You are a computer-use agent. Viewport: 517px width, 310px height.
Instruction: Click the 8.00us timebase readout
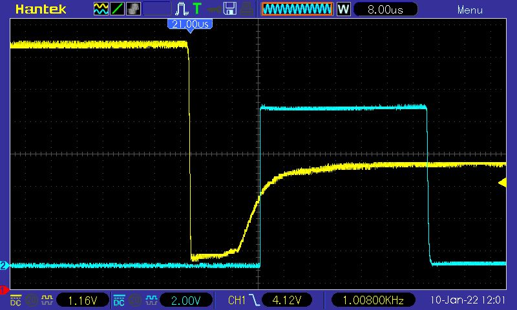385,9
